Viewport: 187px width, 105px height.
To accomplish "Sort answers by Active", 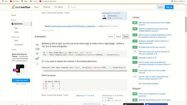I will click(111, 37).
